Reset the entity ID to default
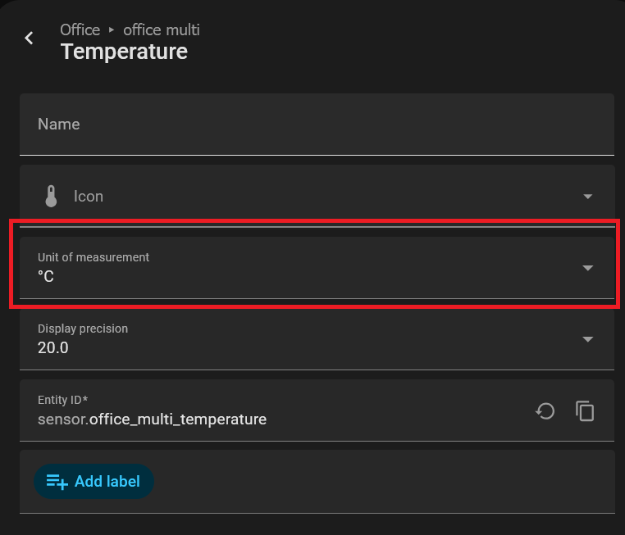 (x=545, y=410)
